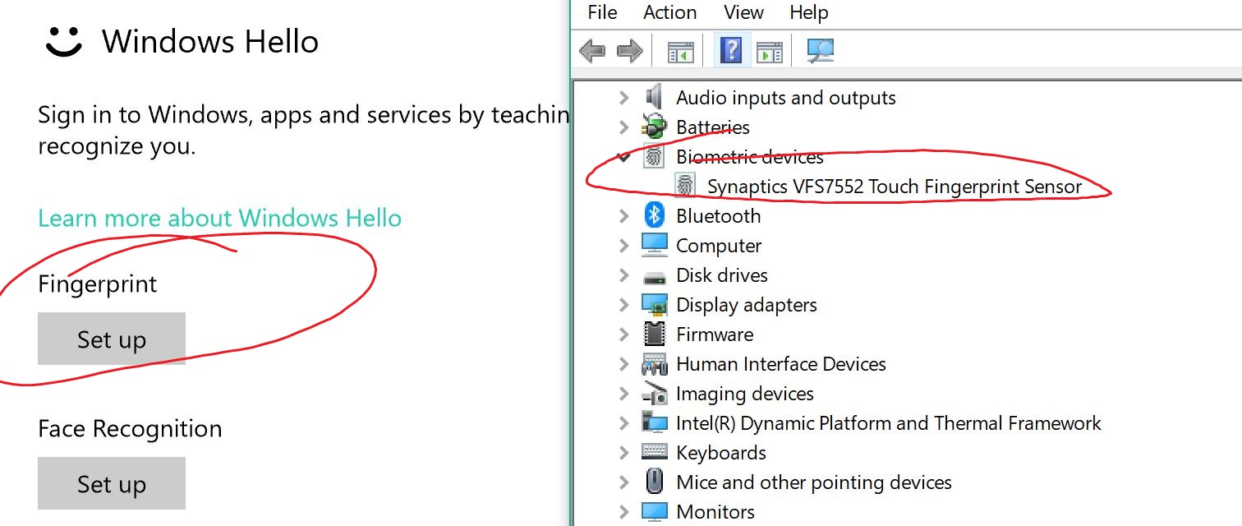Select the Imaging devices label
The height and width of the screenshot is (526, 1242).
pos(744,394)
